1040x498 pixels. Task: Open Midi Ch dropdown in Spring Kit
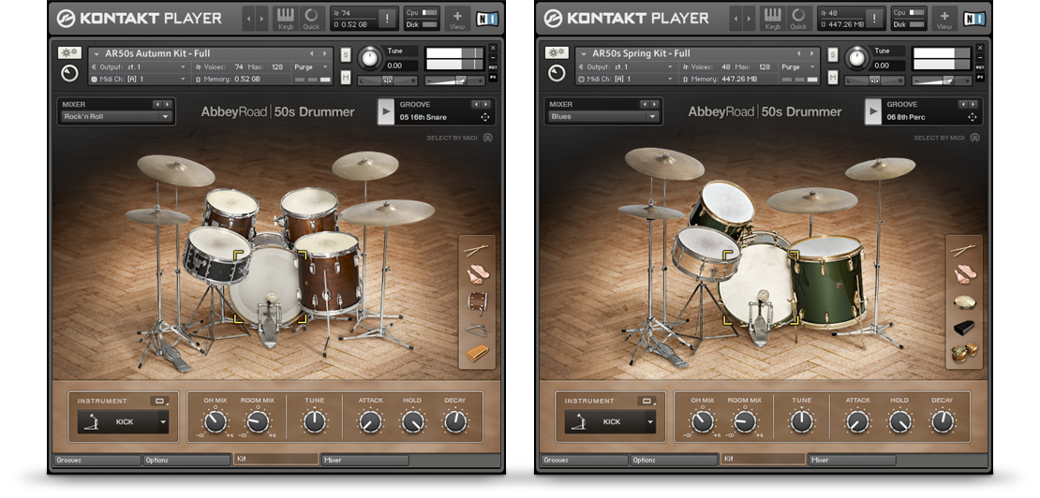[x=626, y=79]
